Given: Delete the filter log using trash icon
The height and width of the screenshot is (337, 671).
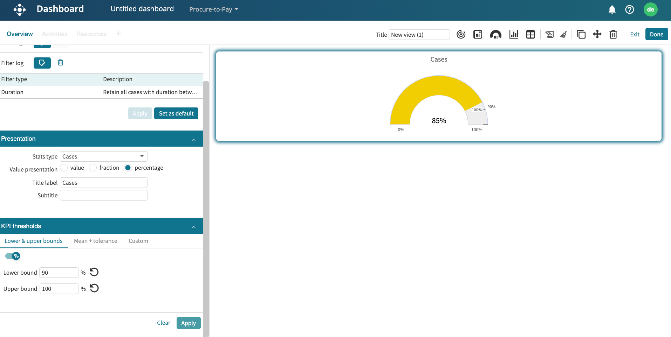Looking at the screenshot, I should tap(60, 63).
